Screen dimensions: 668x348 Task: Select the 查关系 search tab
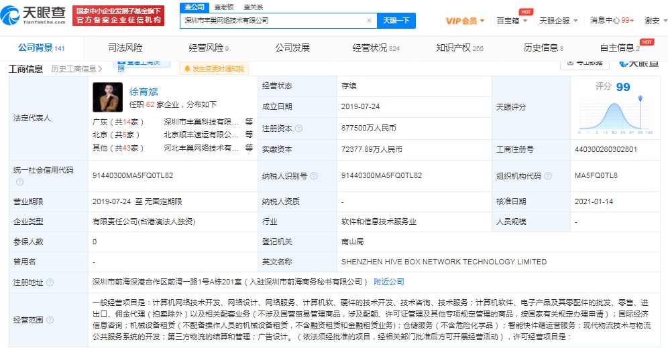point(253,7)
